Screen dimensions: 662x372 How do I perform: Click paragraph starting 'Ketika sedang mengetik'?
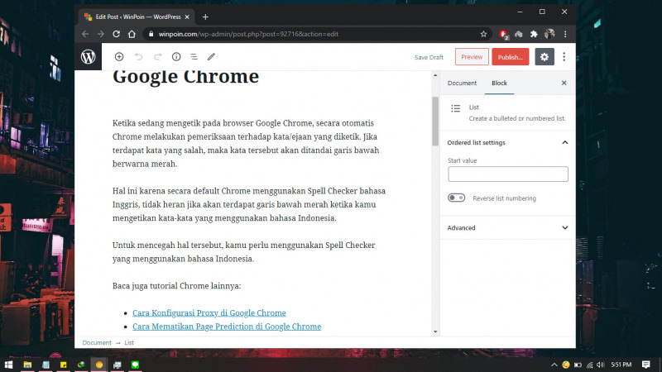(x=246, y=143)
